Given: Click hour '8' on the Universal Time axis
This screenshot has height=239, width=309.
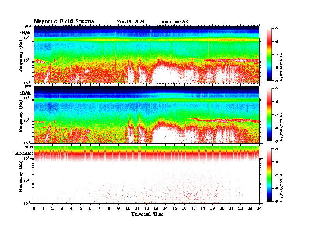Looking at the screenshot, I should pos(109,209).
